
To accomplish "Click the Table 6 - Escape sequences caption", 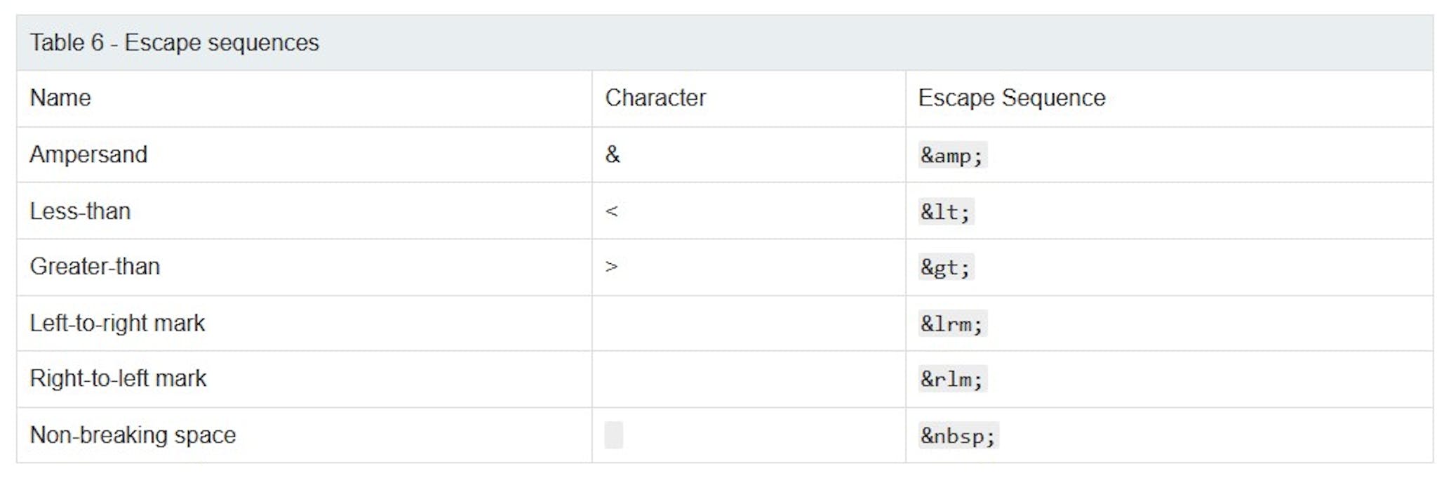I will [x=174, y=43].
